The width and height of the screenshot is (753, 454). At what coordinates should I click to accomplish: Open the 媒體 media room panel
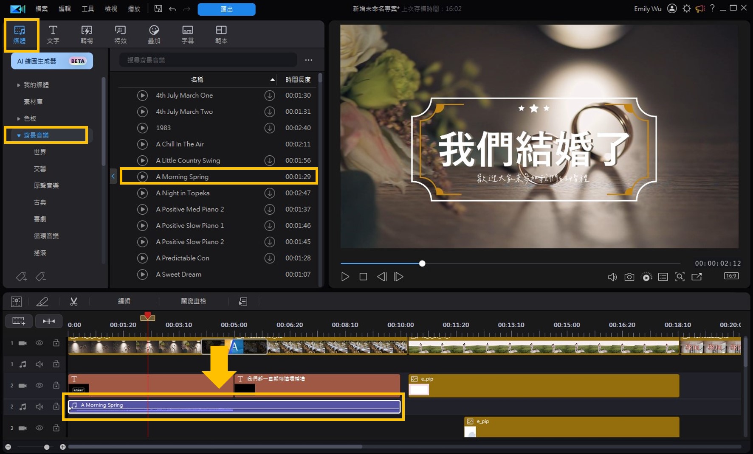pyautogui.click(x=21, y=34)
